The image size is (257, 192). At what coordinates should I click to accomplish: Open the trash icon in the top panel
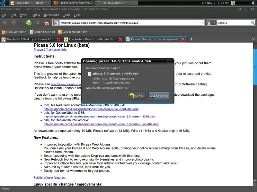pos(233,3)
